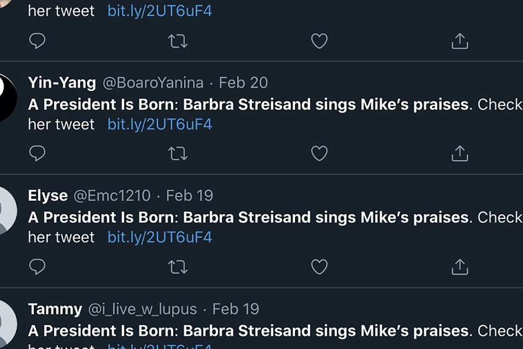523x349 pixels.
Task: Like the topmost tweet
Action: (x=319, y=41)
